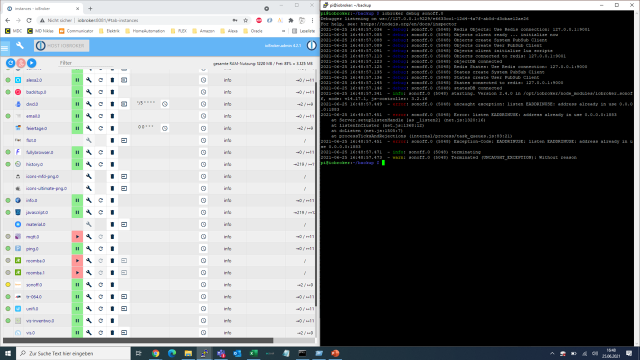Reload the ping.0 instance
Screen dimensions: 640x360
pyautogui.click(x=100, y=248)
